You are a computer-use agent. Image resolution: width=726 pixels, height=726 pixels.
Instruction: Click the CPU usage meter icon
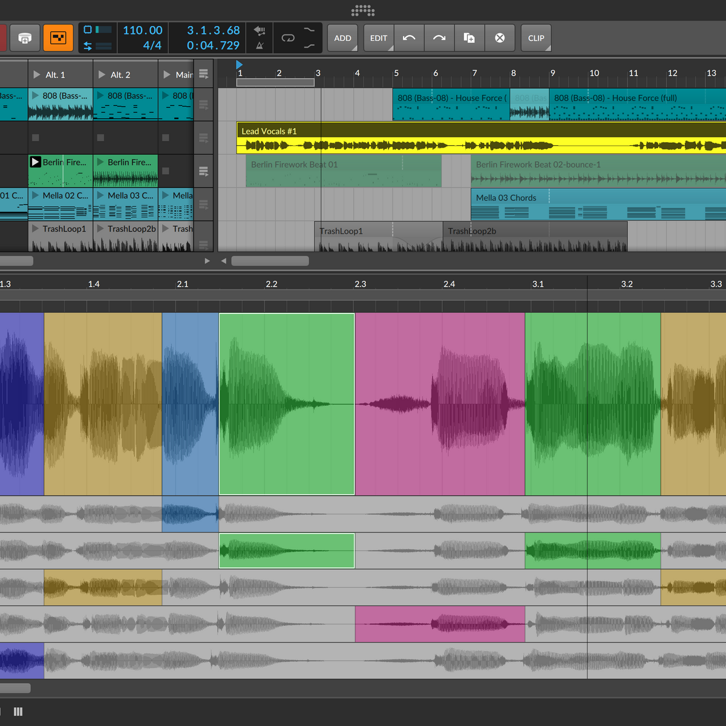pos(88,30)
